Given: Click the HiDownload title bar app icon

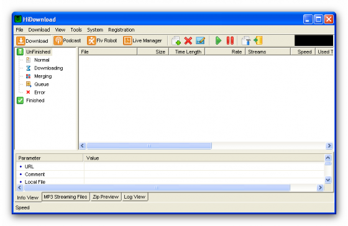Looking at the screenshot, I should (18, 19).
